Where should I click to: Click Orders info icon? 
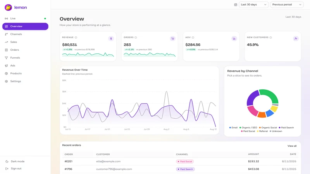[136, 38]
